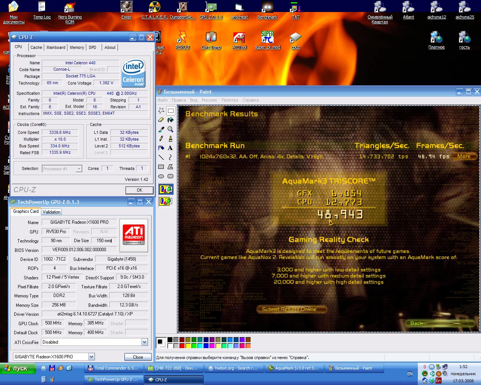Screen dimensions: 481x385
Task: Open the About tab in CPU-Z
Action: (x=110, y=47)
